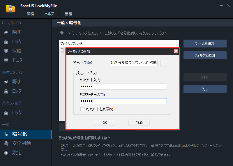Click the フォルダを追加 button
Screen dimensions: 233x166
[205, 55]
